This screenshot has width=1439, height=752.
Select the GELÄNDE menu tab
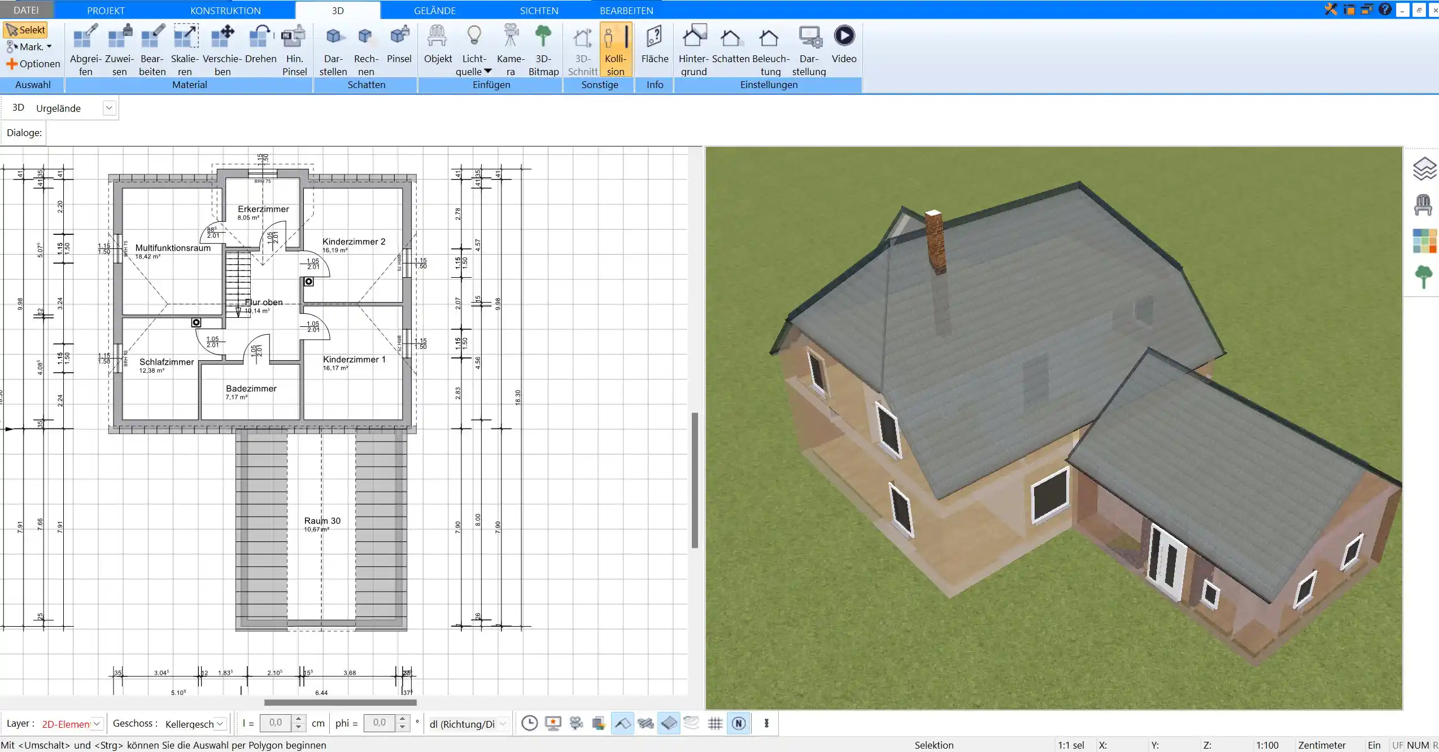(435, 11)
